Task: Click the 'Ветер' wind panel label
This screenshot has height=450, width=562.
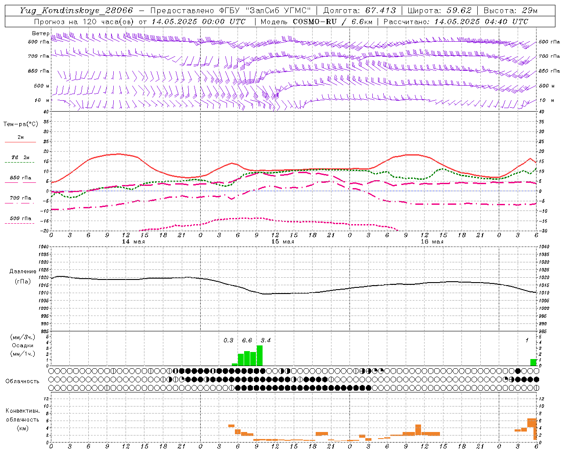Action: [40, 33]
